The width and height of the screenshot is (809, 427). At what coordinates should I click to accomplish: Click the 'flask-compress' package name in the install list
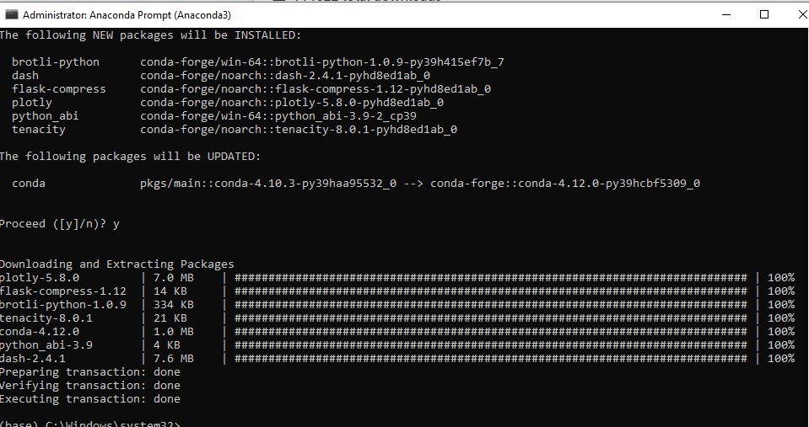[59, 89]
